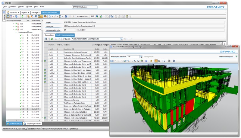Click the status magnifier icon next to 4000
The image size is (241, 138).
pyautogui.click(x=97, y=16)
